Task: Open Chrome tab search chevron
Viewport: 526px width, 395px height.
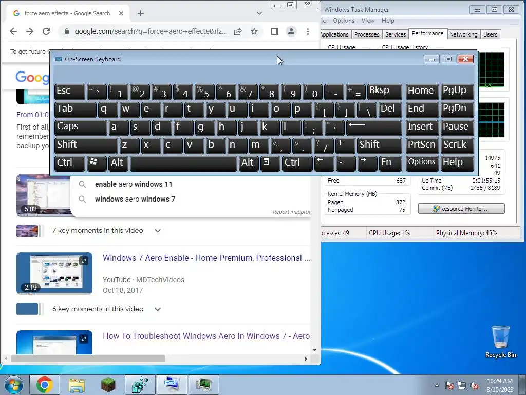Action: point(259,13)
